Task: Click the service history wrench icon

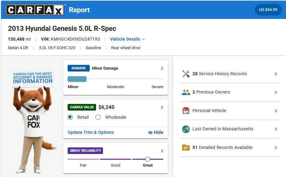Action: coord(186,74)
